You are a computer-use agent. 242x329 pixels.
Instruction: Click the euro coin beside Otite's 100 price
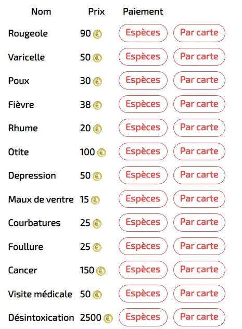point(101,153)
